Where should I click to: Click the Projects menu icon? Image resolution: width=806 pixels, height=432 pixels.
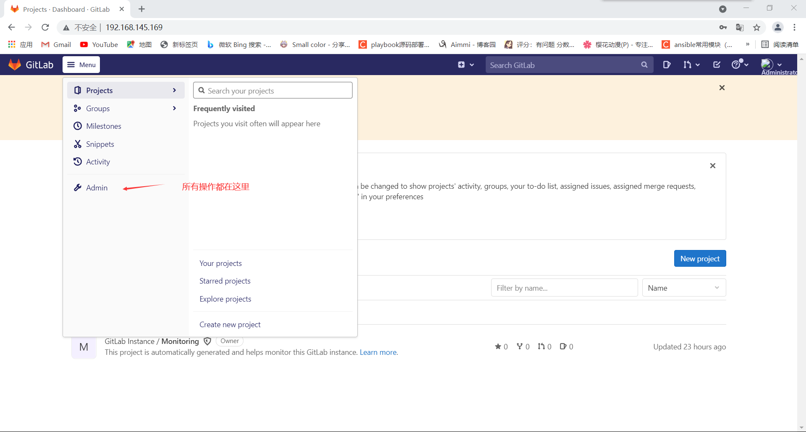[x=78, y=90]
